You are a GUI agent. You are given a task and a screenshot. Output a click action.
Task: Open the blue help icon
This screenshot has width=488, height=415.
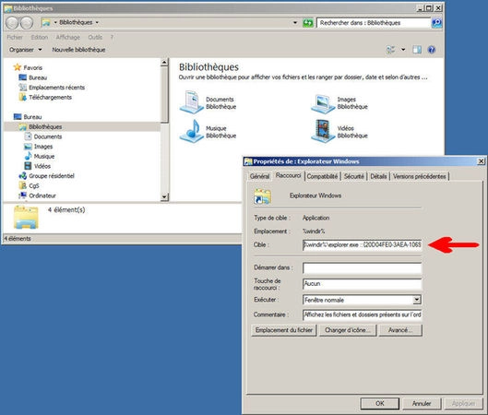[x=432, y=50]
